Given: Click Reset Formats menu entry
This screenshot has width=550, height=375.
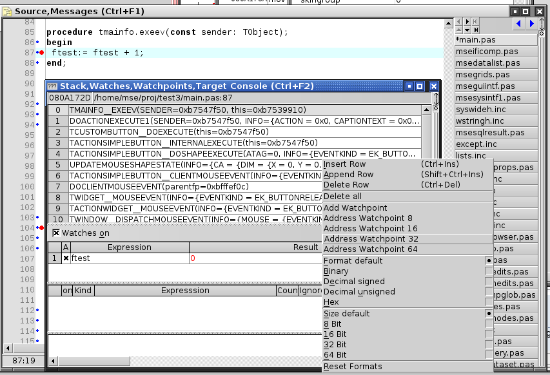Looking at the screenshot, I should (x=353, y=367).
